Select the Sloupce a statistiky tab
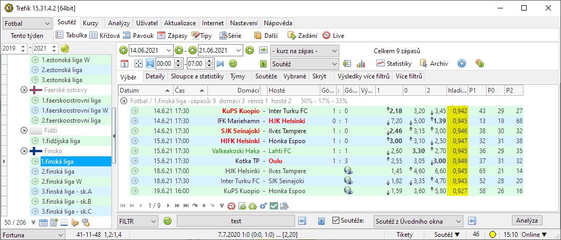The image size is (561, 240). coord(197,76)
